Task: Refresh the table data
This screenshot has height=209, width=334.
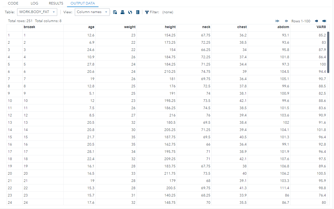Action: click(130, 12)
